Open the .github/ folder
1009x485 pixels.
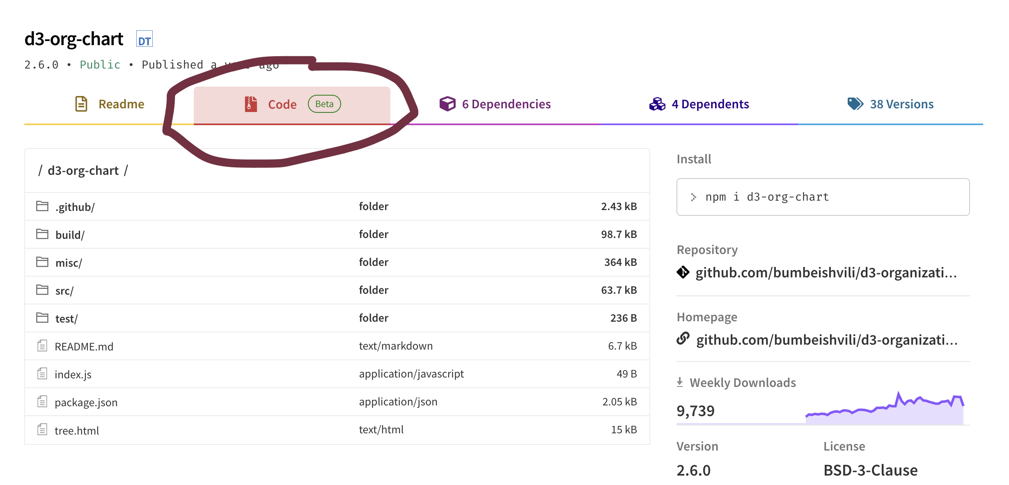(76, 206)
